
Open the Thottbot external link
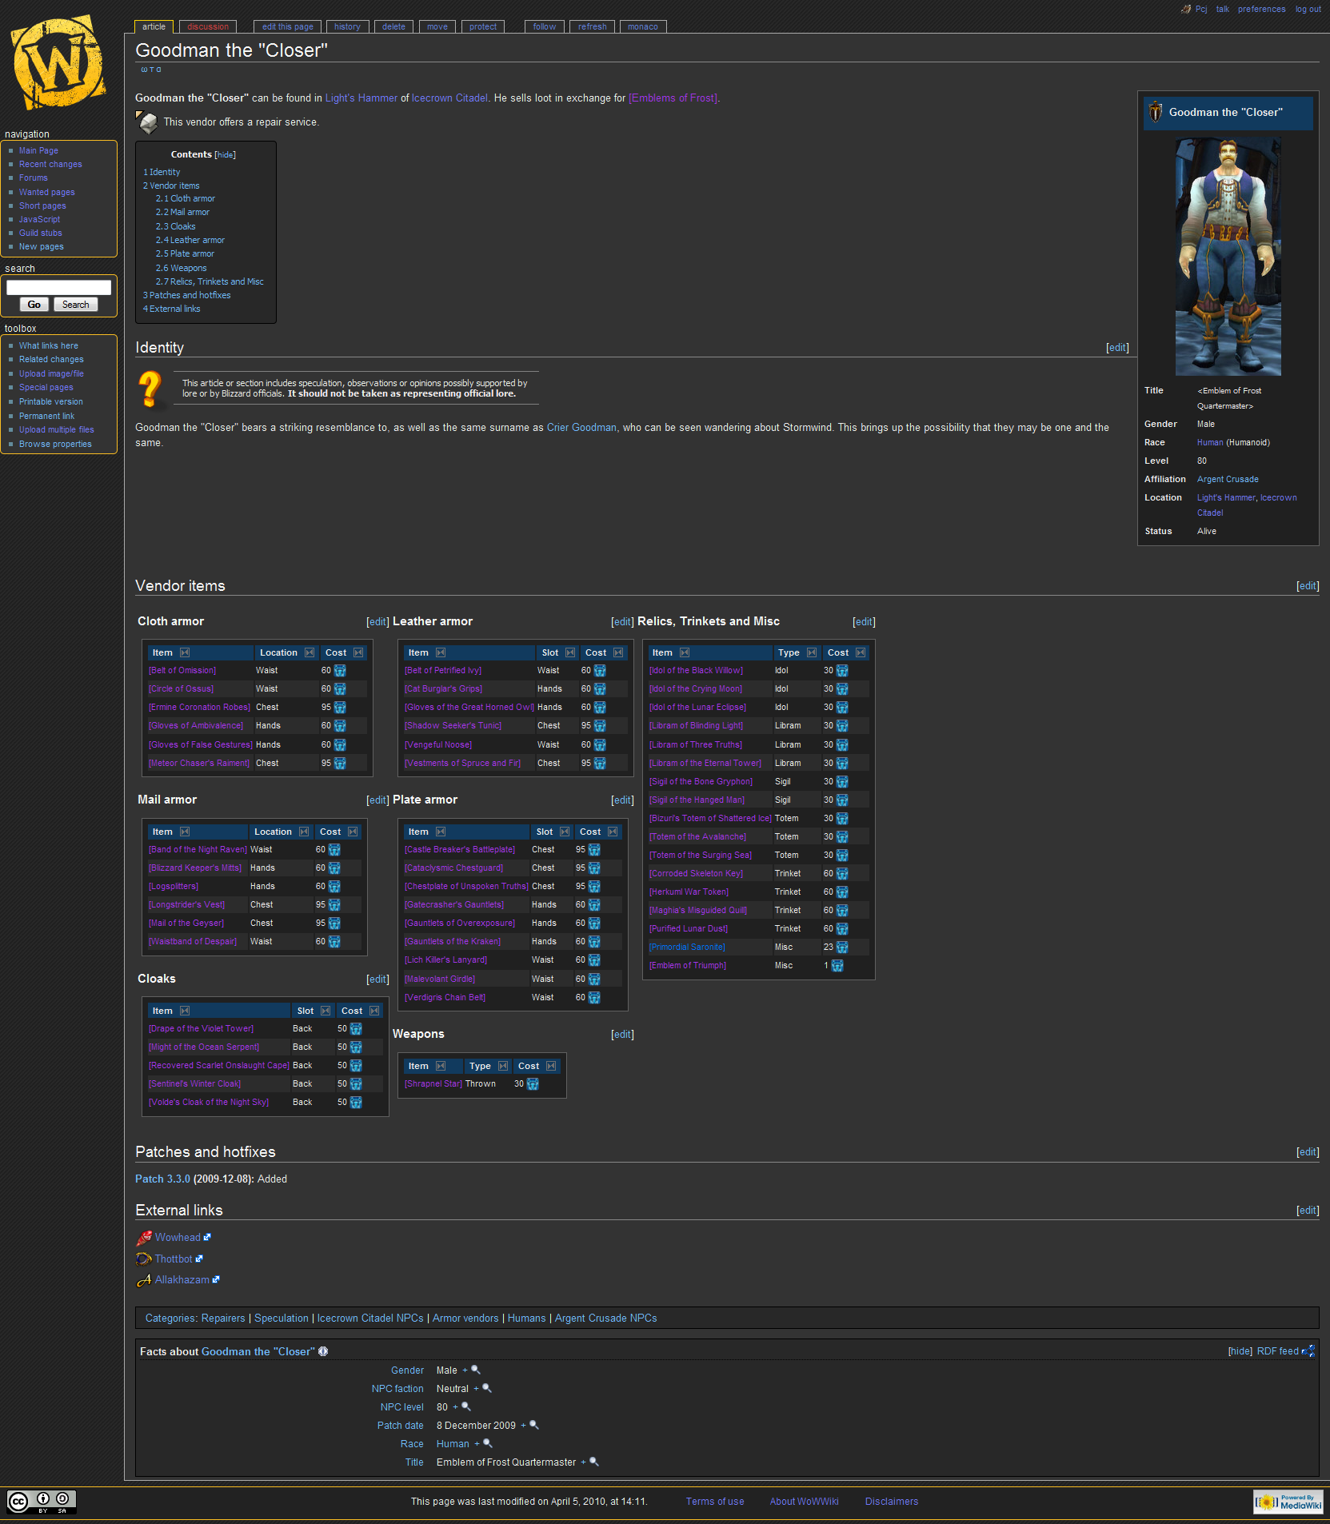(x=174, y=1259)
